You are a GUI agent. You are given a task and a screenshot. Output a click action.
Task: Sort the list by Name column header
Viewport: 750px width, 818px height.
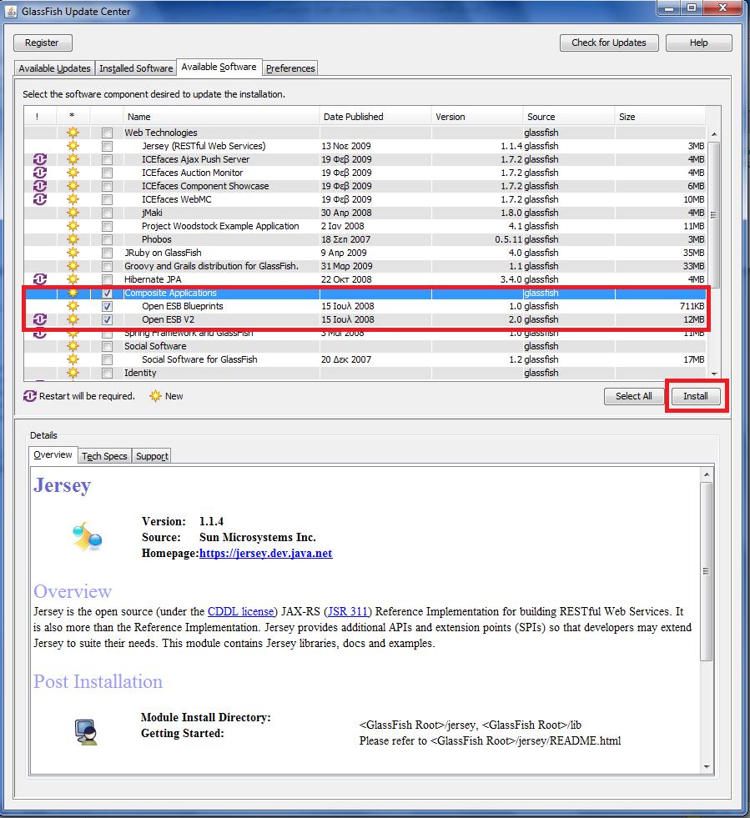click(221, 117)
